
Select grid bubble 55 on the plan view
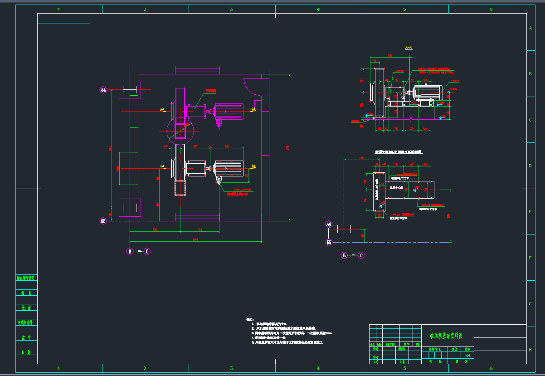click(103, 221)
